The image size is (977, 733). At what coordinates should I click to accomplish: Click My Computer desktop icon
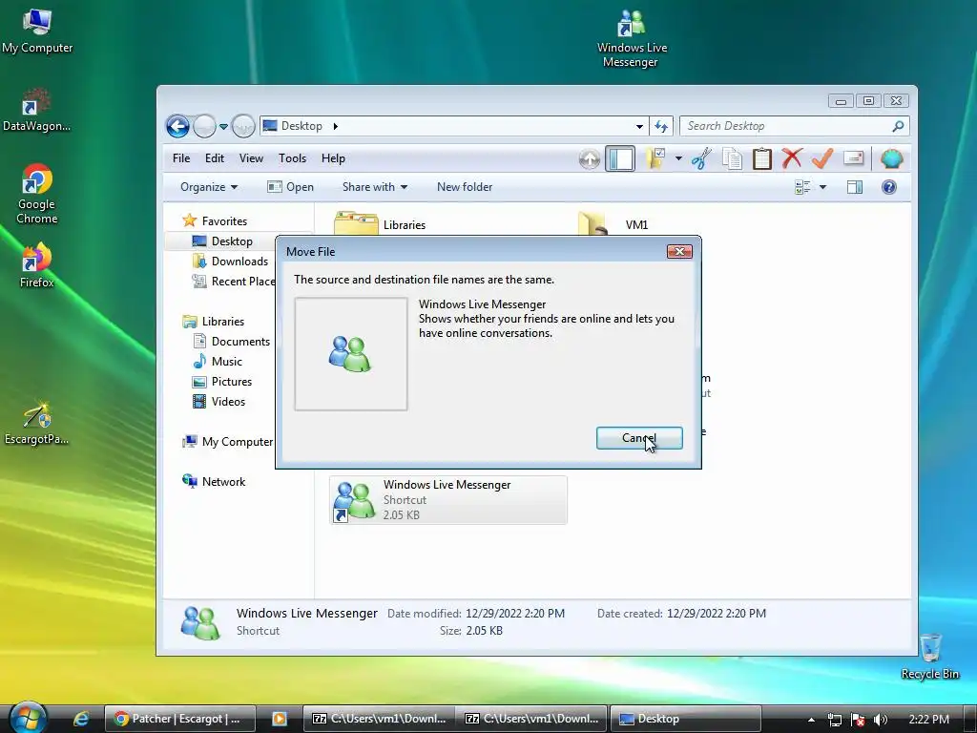click(37, 32)
